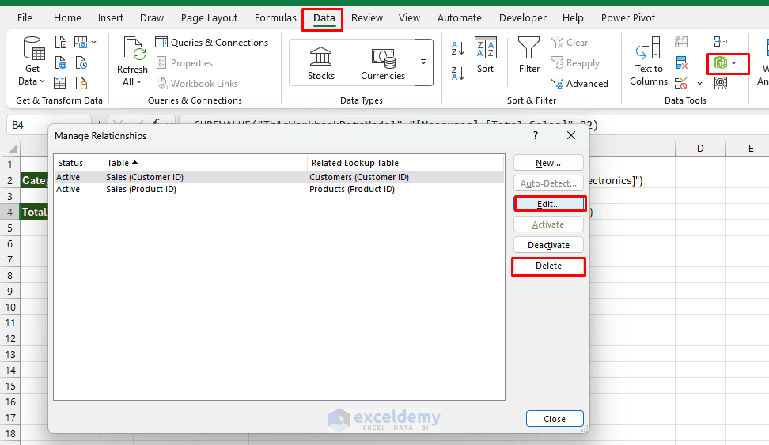Sort Z to A descending
The image size is (769, 445).
pos(457,74)
